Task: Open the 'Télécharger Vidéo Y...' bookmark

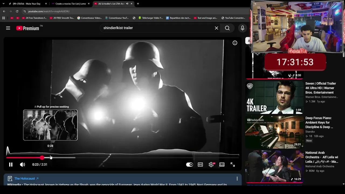Action: [150, 18]
